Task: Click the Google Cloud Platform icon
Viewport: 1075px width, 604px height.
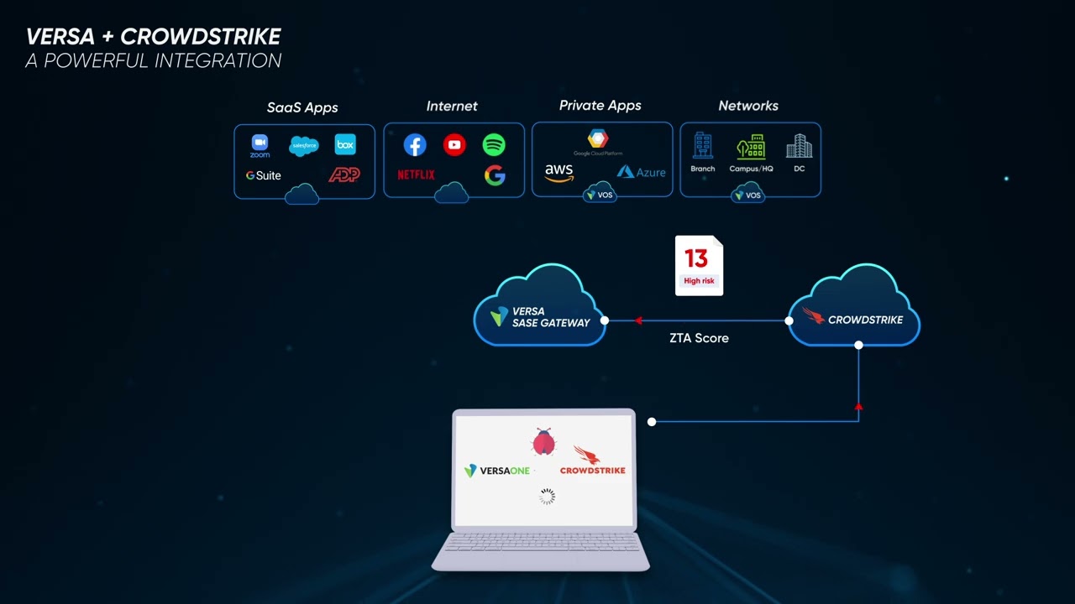Action: (597, 141)
